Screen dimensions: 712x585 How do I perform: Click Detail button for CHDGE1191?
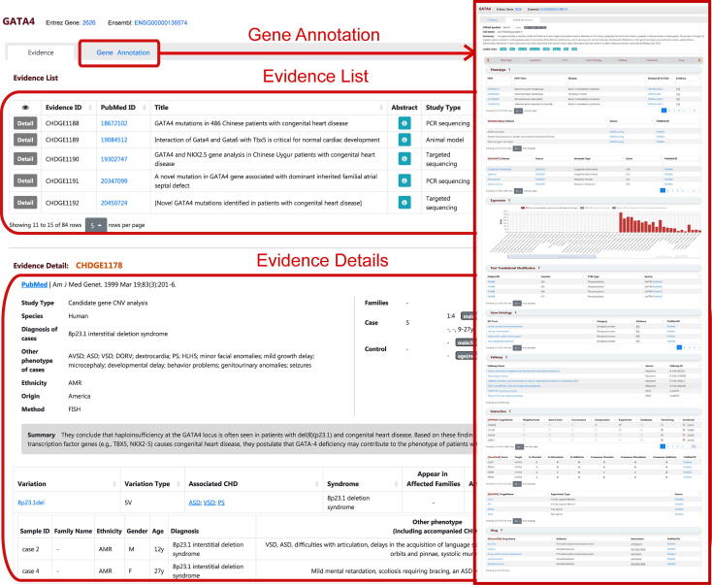tap(25, 180)
